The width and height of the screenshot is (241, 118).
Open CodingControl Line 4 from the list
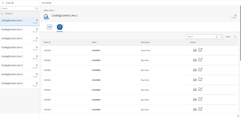click(x=20, y=75)
